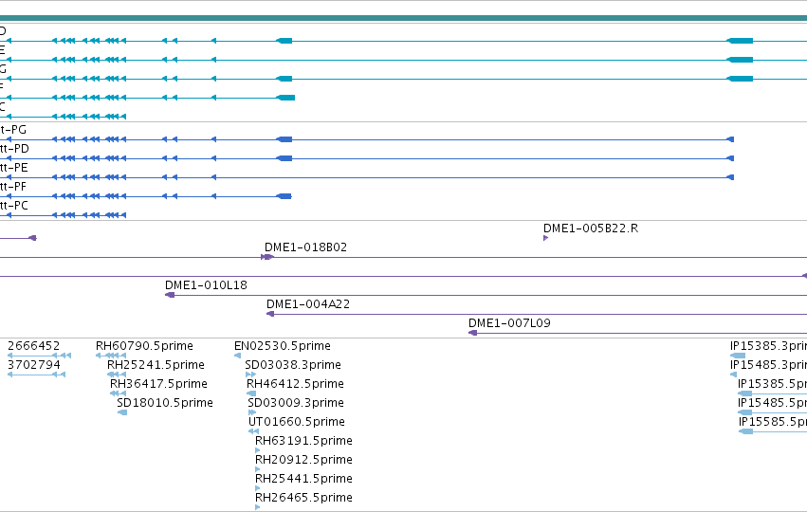Click the RH25241.5prime EST label
Viewport: 807px width, 512px height.
tap(156, 365)
